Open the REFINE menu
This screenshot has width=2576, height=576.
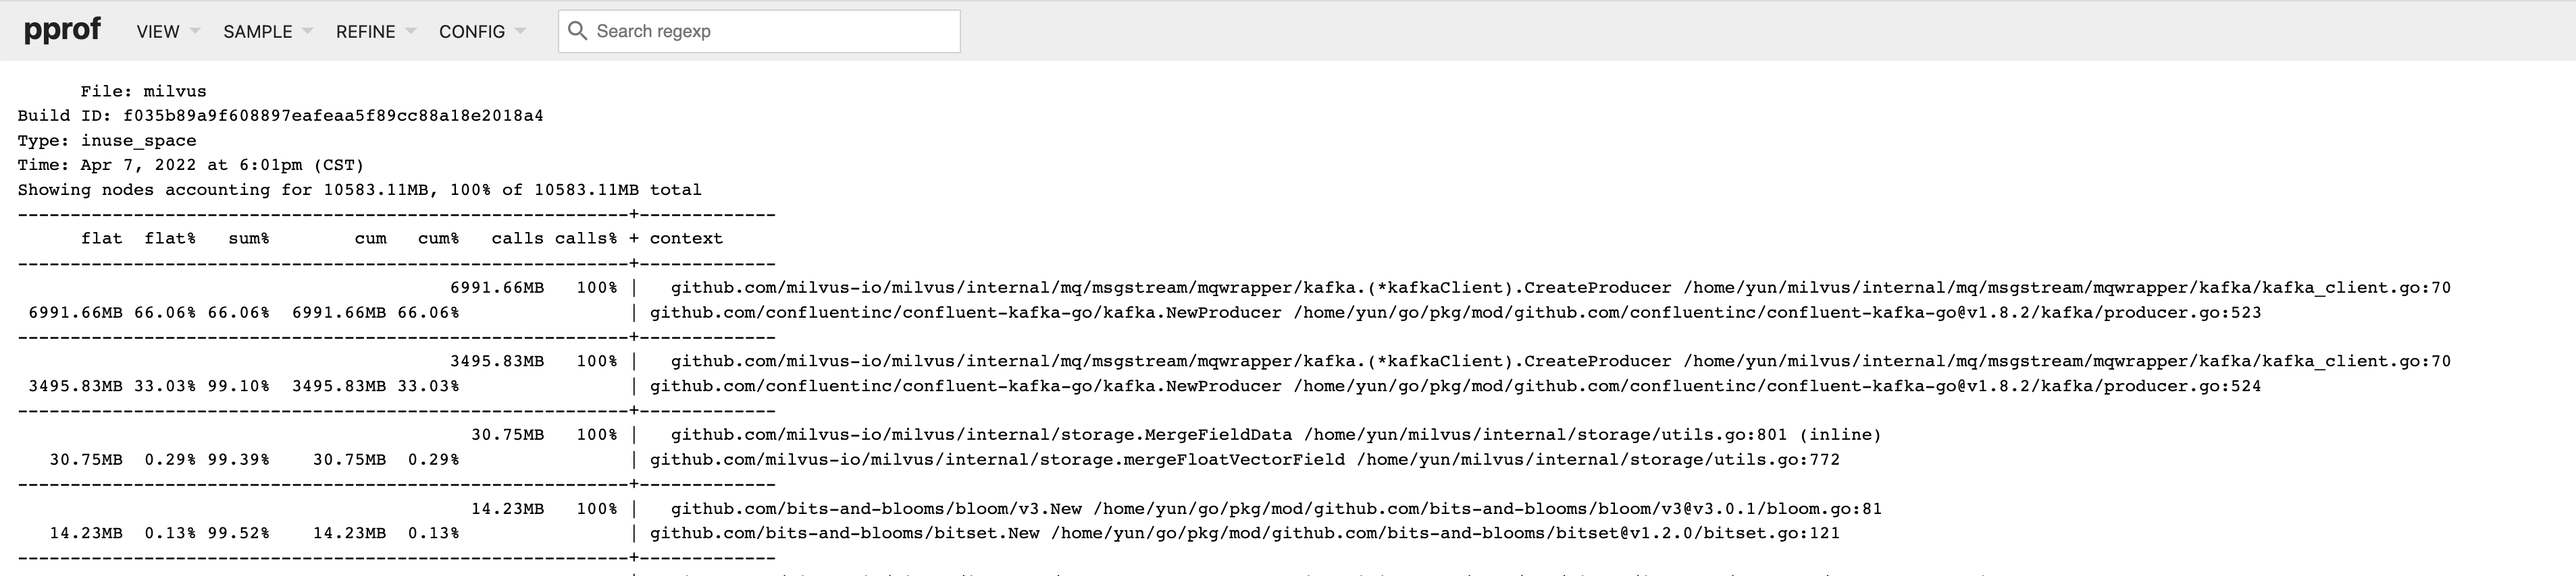[367, 31]
